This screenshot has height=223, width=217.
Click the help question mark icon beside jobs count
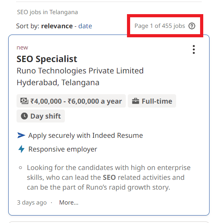click(192, 26)
